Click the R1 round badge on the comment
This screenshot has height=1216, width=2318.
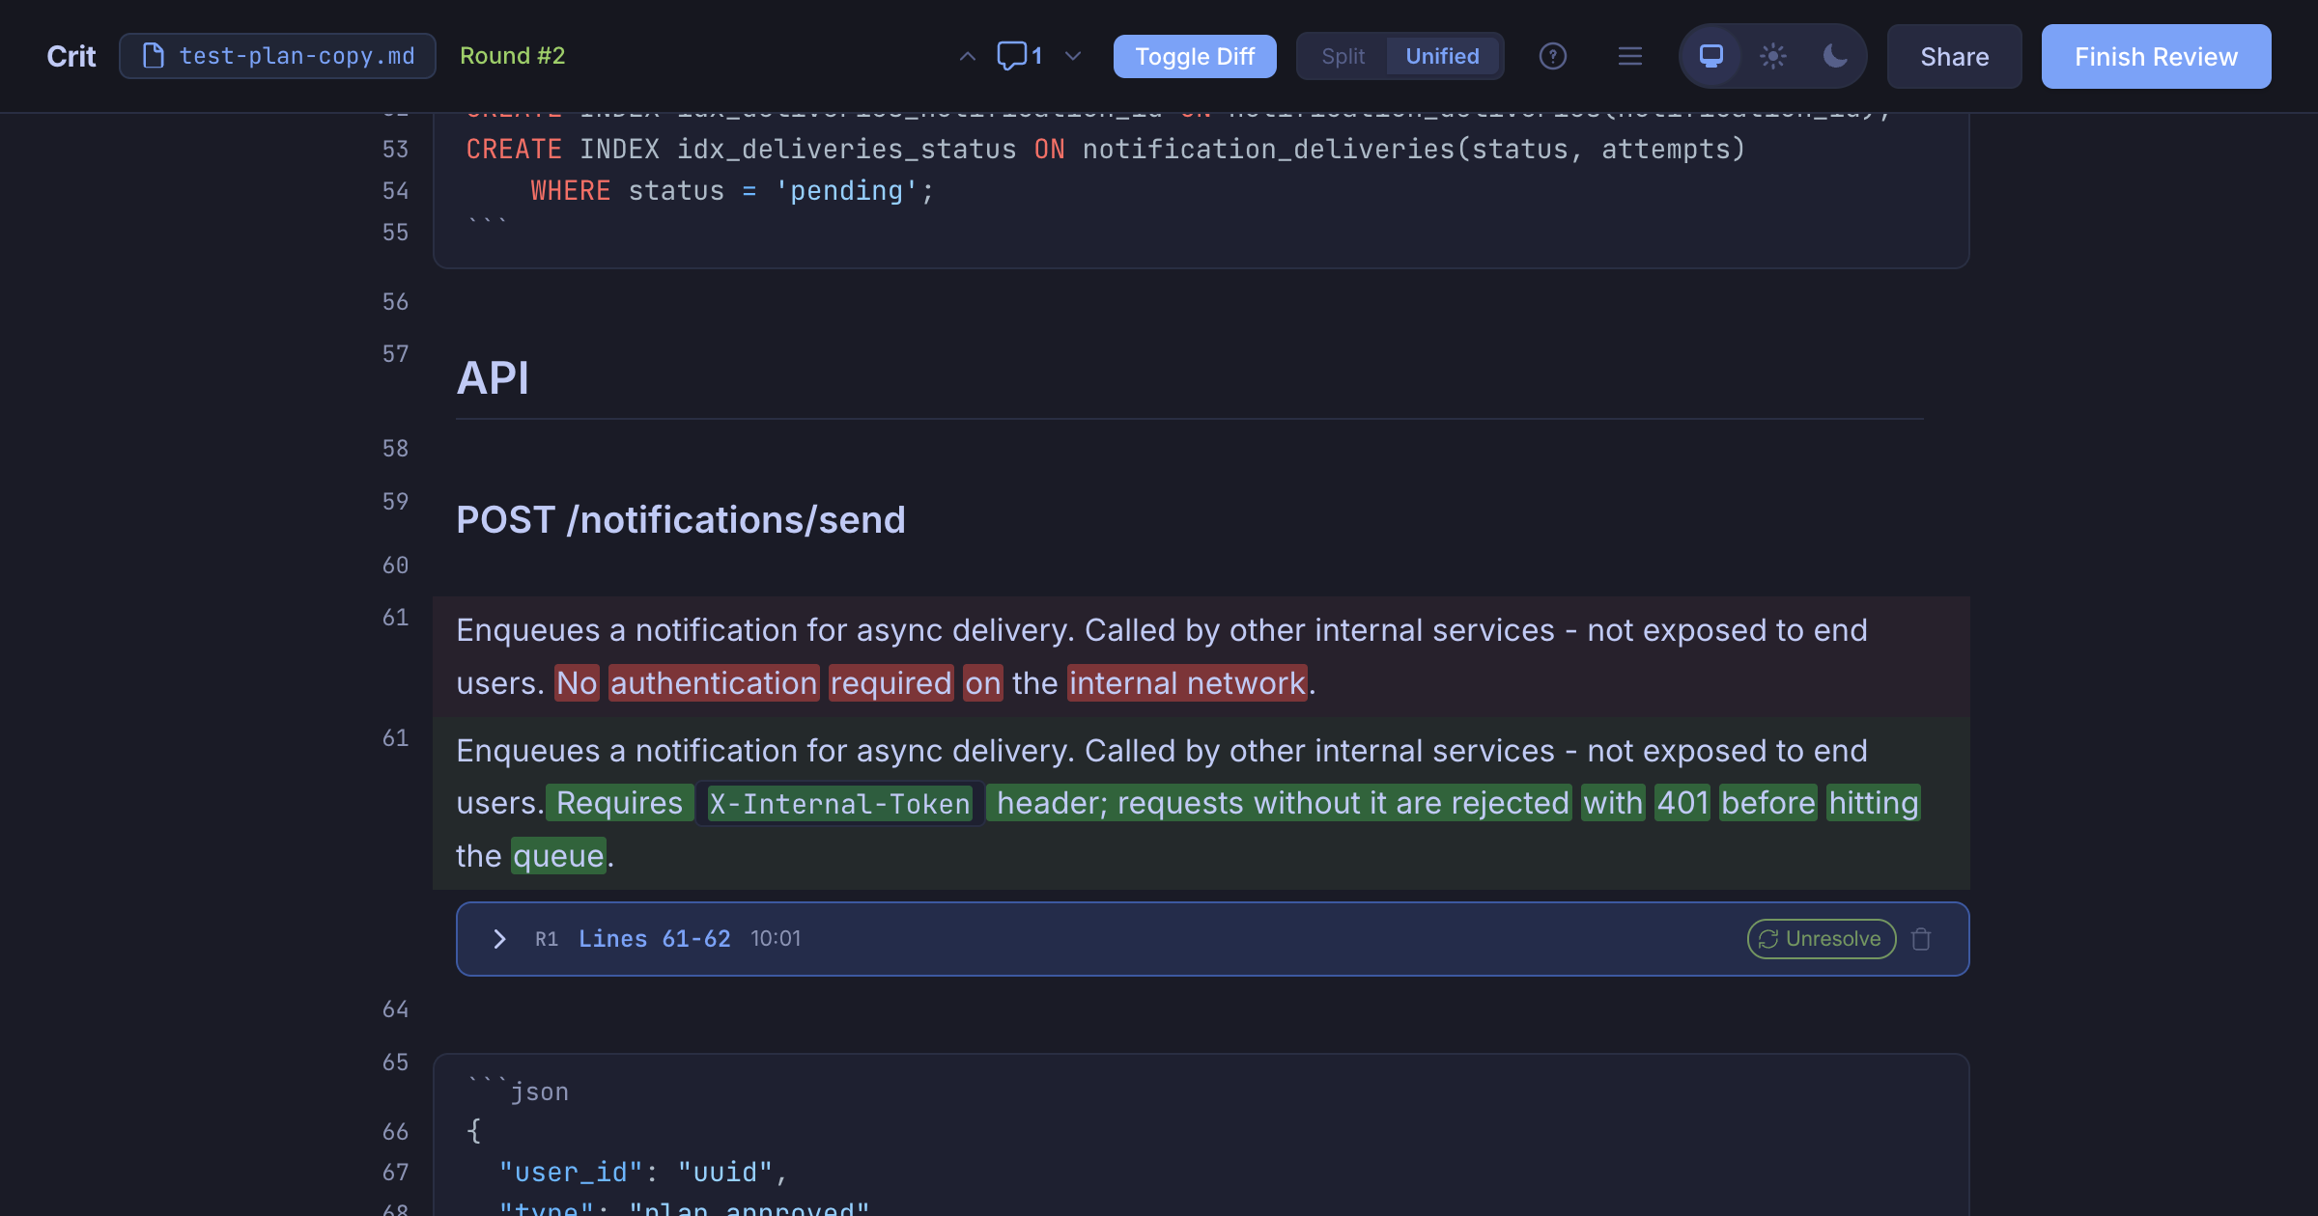[x=547, y=939]
